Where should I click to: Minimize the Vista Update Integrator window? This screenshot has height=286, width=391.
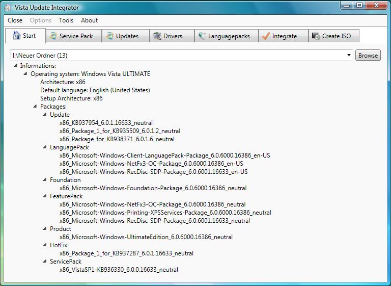[347, 6]
